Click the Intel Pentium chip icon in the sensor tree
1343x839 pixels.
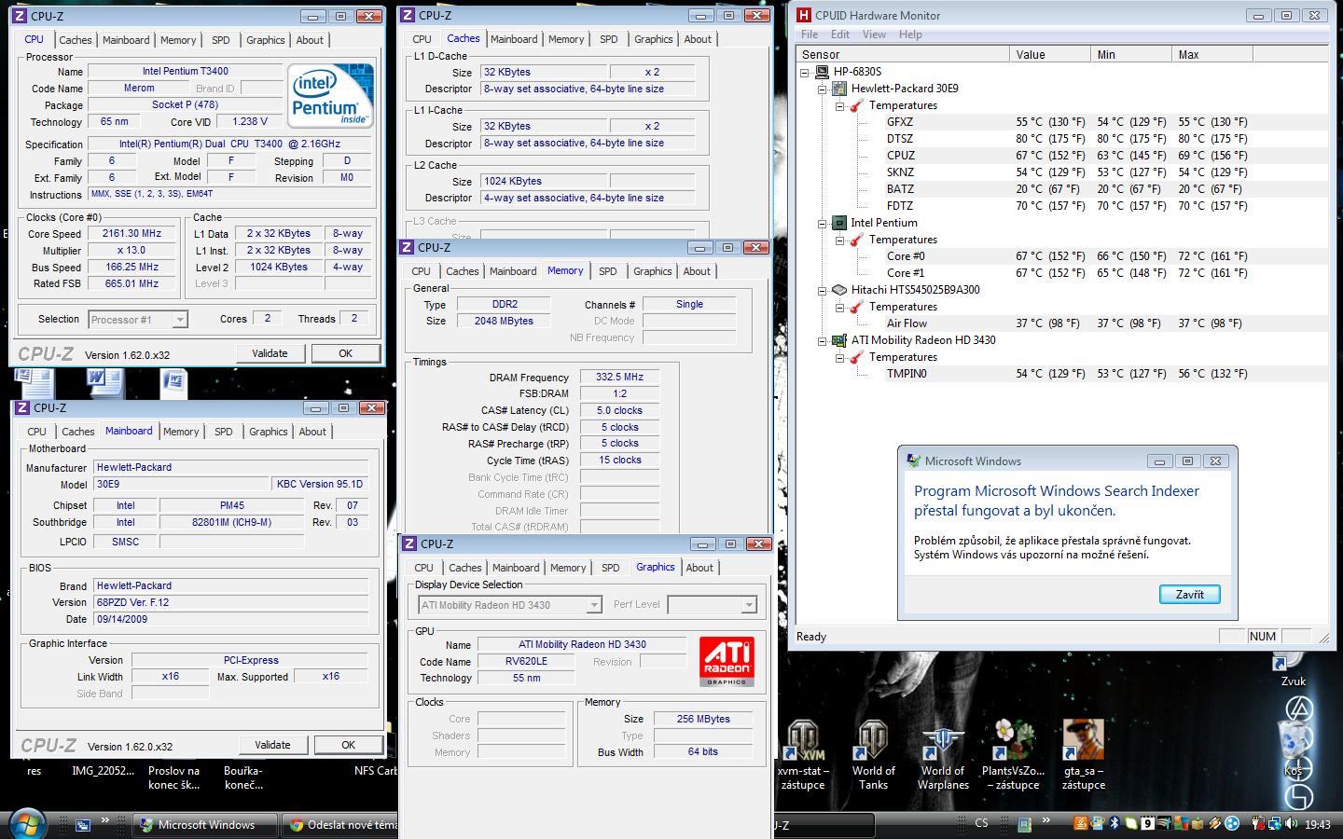[x=839, y=223]
